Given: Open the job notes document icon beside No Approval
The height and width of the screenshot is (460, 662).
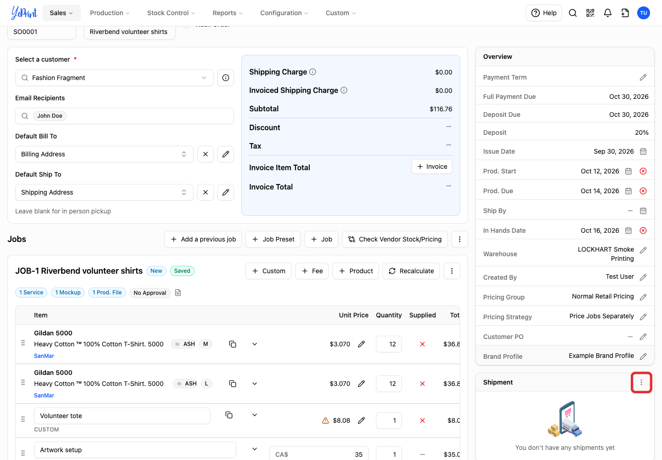Looking at the screenshot, I should tap(178, 293).
